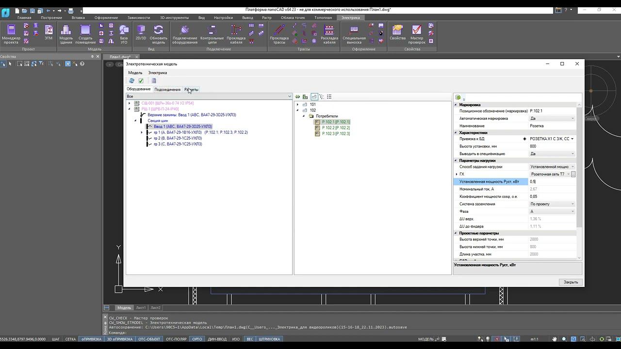The image size is (621, 349).
Task: Toggle оПРИВЯЗКА snap in status bar
Action: [91, 339]
